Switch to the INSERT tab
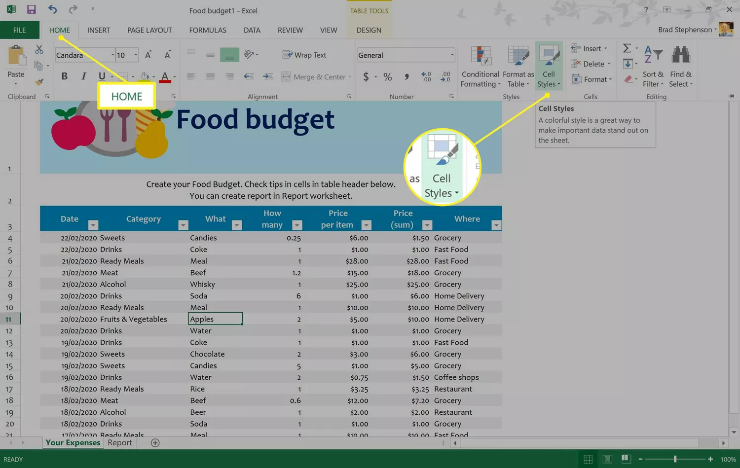 99,30
